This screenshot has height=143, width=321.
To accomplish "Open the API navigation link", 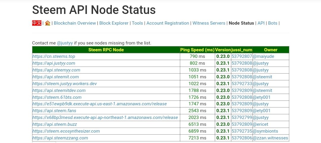I will (x=261, y=23).
